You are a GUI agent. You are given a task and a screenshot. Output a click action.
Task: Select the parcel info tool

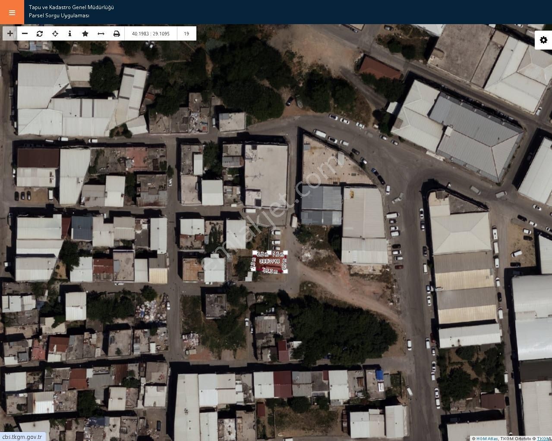pyautogui.click(x=70, y=34)
